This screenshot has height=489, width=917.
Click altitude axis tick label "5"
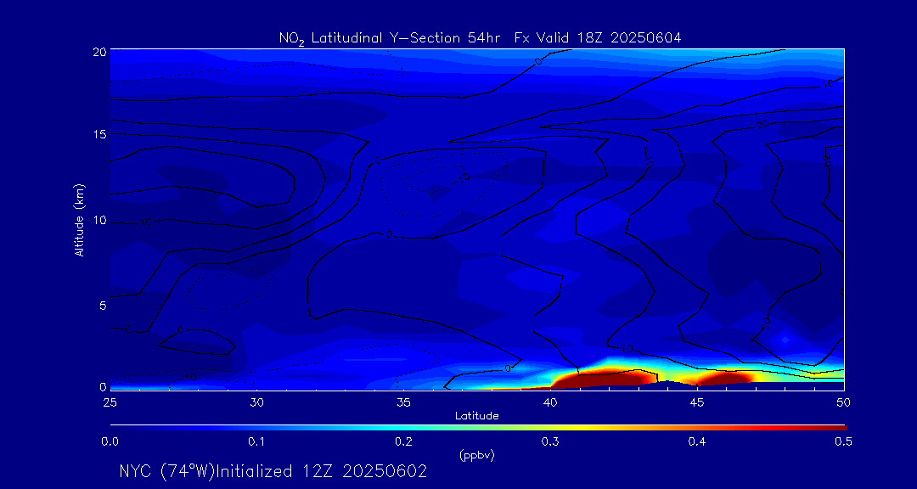pos(103,306)
